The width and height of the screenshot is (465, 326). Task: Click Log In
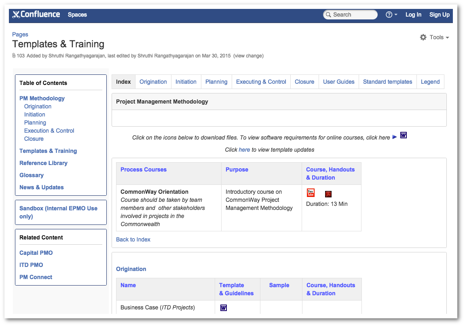point(413,15)
